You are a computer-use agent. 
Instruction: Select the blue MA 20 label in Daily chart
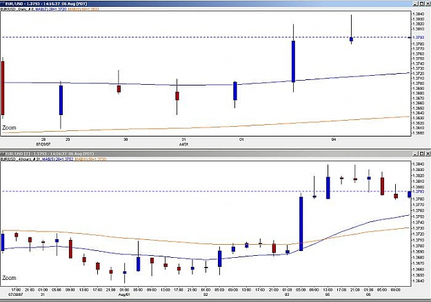tap(51, 9)
